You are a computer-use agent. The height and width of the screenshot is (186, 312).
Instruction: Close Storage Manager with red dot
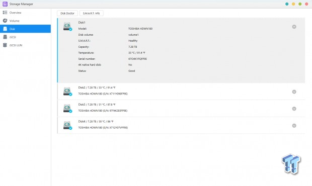[306, 4]
